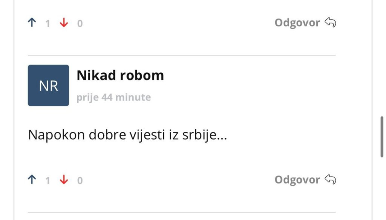Screen dimensions: 386x220
Task: Click the vertical scrollbar thumb
Action: point(382,137)
